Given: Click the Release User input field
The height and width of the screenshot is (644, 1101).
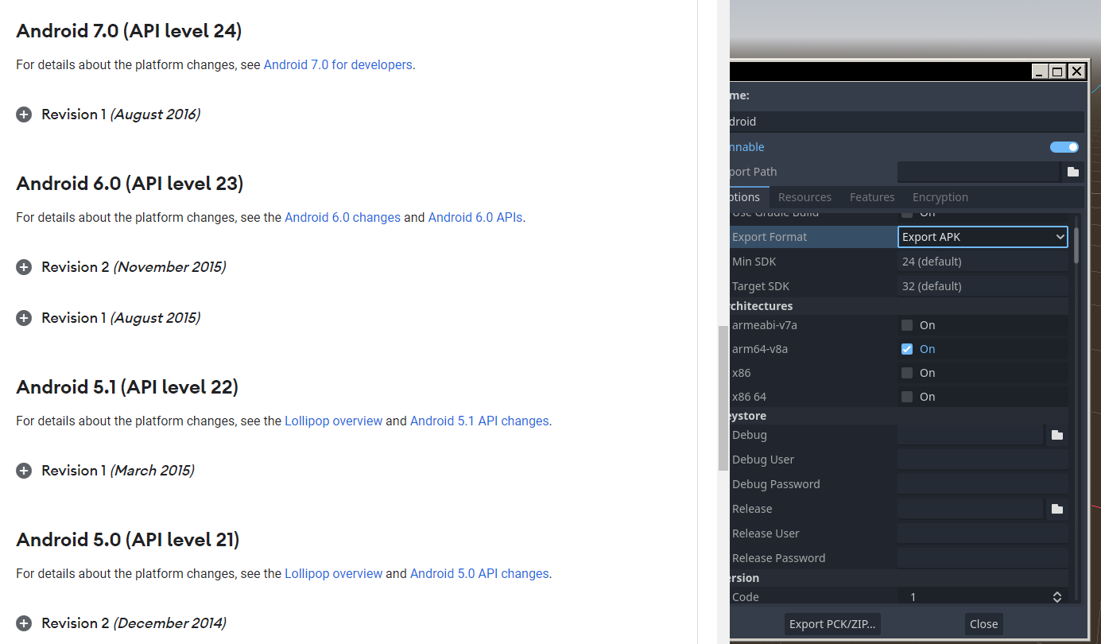Looking at the screenshot, I should point(983,533).
